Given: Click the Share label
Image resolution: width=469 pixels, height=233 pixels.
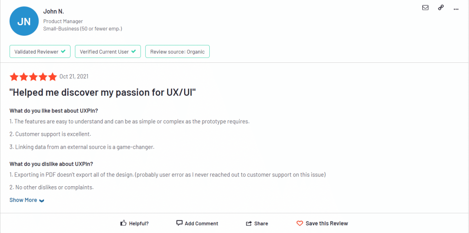Looking at the screenshot, I should [x=261, y=223].
